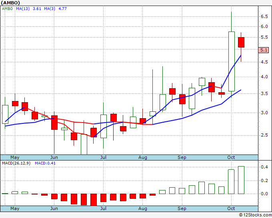
Task: Click the 5.5 price axis label
Action: (264, 38)
